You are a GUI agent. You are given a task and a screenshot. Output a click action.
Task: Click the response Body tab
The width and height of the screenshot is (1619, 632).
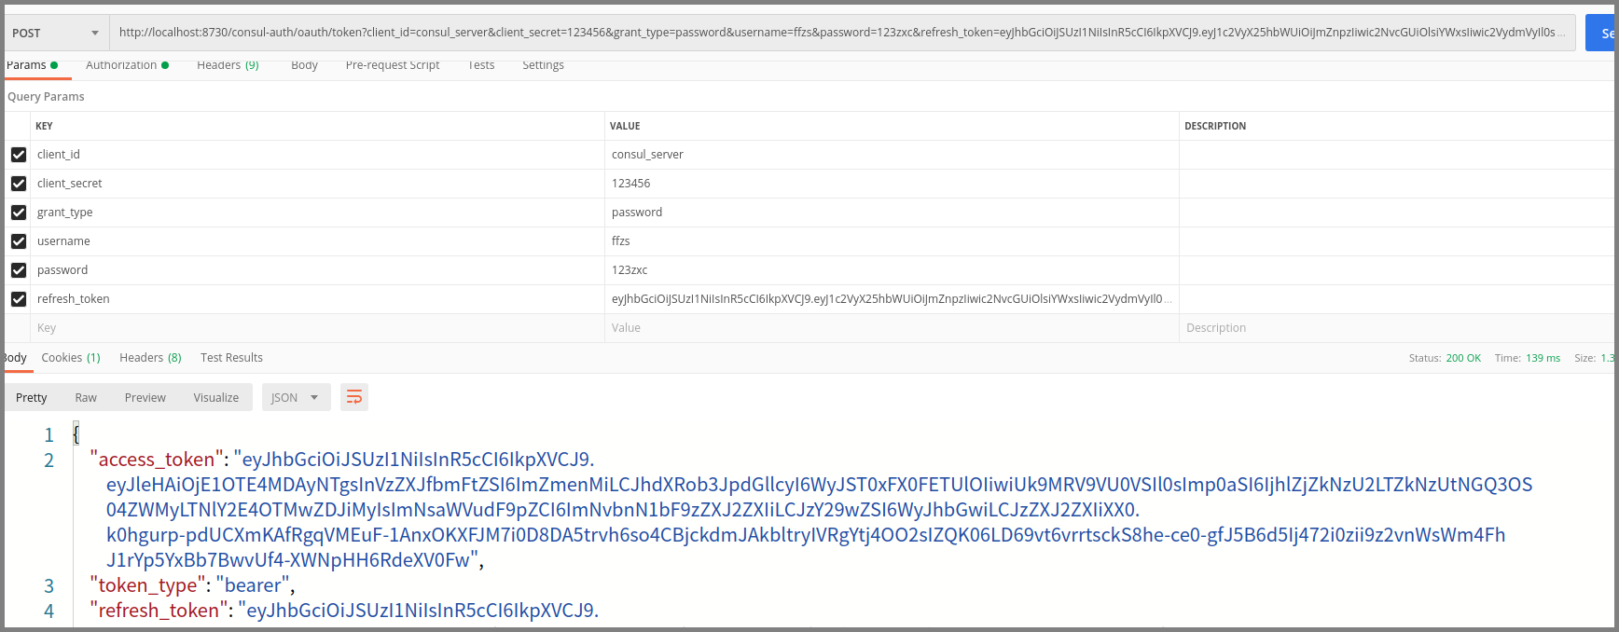[x=15, y=358]
